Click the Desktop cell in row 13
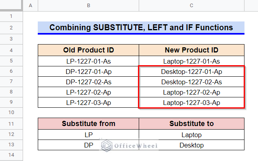258x161 pixels. 192,145
